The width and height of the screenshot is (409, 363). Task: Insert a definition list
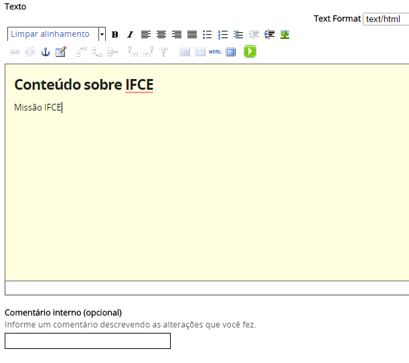[238, 34]
